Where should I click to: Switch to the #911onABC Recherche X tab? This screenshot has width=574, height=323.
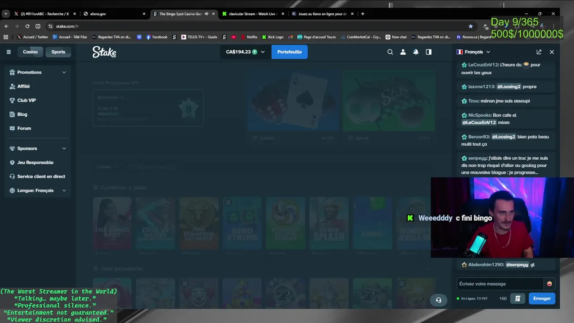[x=45, y=14]
